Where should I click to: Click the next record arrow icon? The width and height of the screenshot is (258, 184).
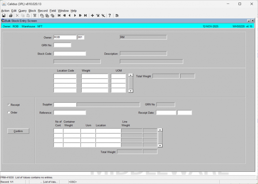point(75,15)
